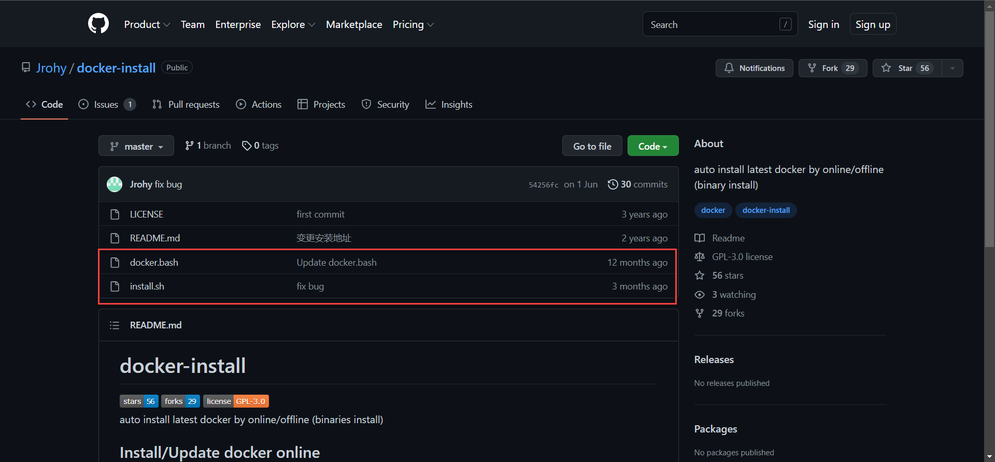Screen dimensions: 995x462
Task: Click the book icon beside Readme
Action: tap(700, 238)
